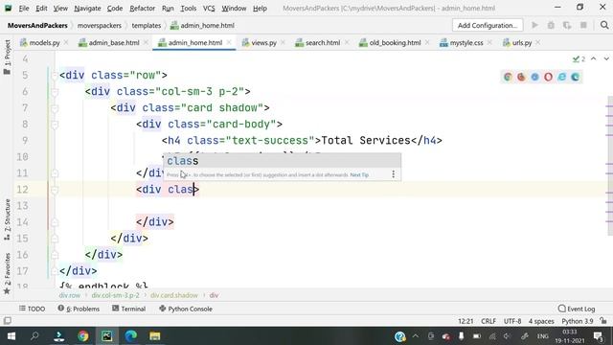Launch Chrome from the taskbar

(x=83, y=336)
